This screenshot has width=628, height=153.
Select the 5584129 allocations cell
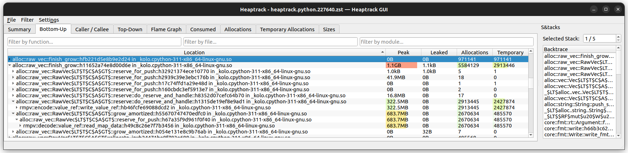[474, 65]
